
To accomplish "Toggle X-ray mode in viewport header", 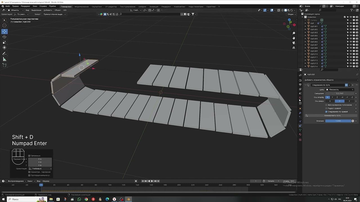I will coord(279,10).
